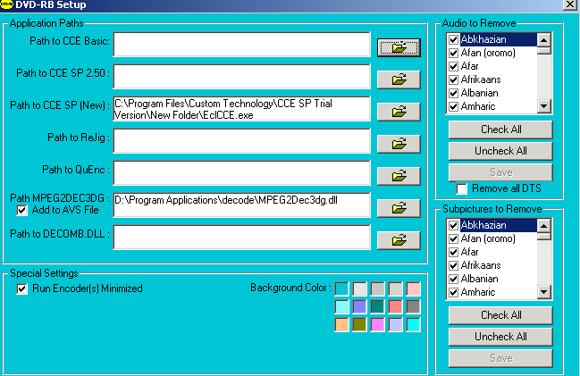Image resolution: width=580 pixels, height=376 pixels.
Task: Click the CCE SP (New) path field
Action: [241, 109]
